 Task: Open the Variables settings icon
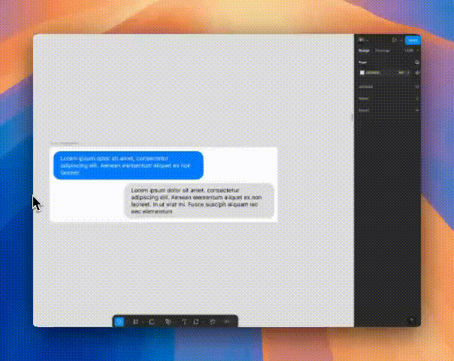tap(417, 87)
